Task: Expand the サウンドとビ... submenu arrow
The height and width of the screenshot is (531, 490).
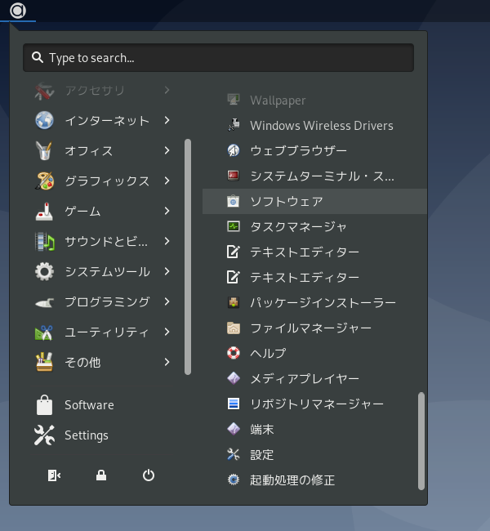Action: pos(167,241)
